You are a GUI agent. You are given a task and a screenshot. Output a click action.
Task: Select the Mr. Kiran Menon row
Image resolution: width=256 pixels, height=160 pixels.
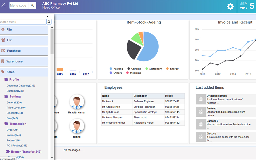pos(143,107)
